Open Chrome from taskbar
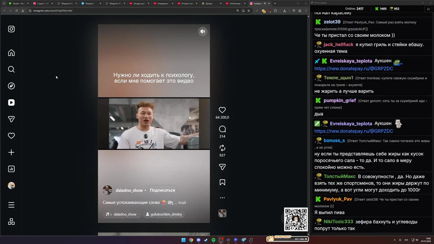 [x=191, y=240]
